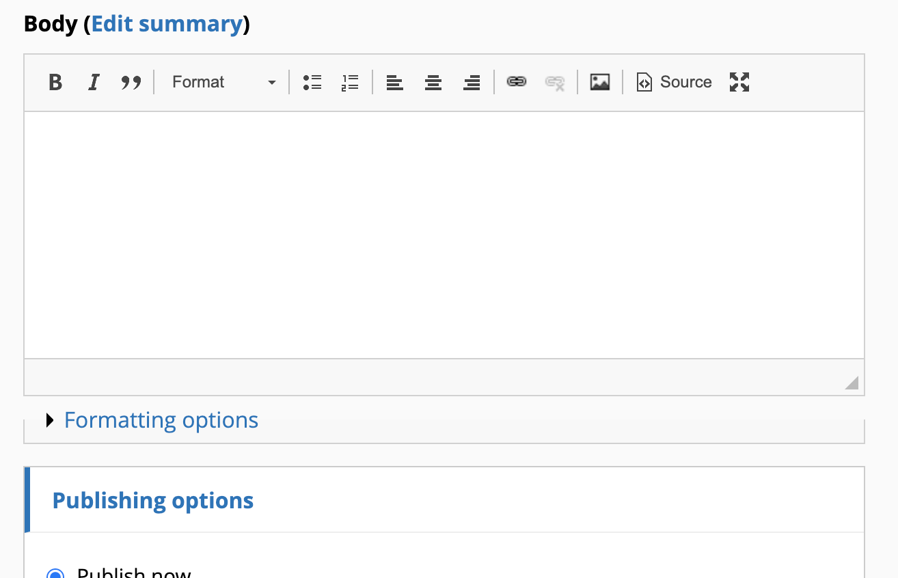Insert a block quote
The height and width of the screenshot is (578, 898).
[x=131, y=82]
